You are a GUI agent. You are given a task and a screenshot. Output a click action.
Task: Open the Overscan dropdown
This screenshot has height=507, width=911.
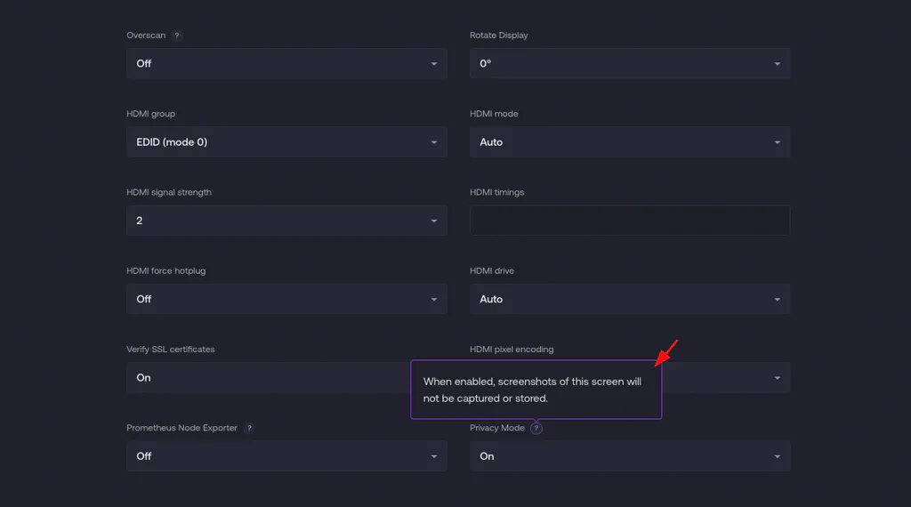coord(286,63)
